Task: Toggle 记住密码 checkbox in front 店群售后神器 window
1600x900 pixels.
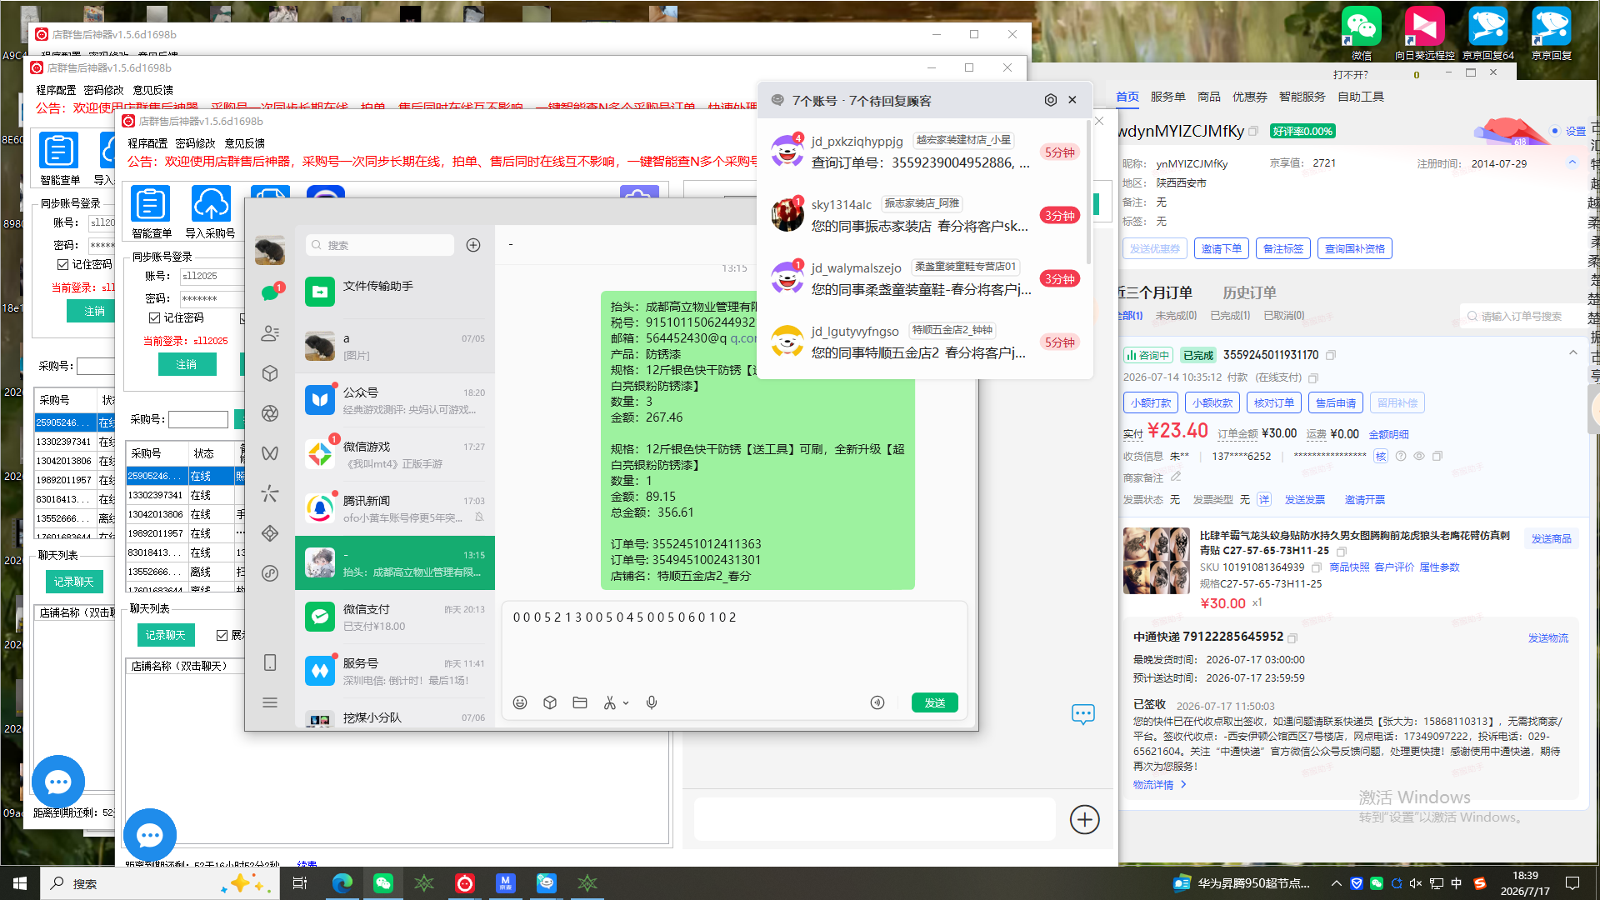Action: 154,317
